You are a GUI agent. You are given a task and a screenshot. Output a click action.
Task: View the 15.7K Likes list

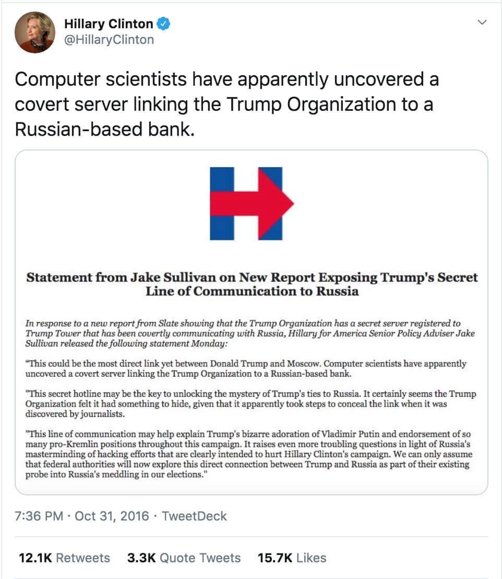[292, 558]
